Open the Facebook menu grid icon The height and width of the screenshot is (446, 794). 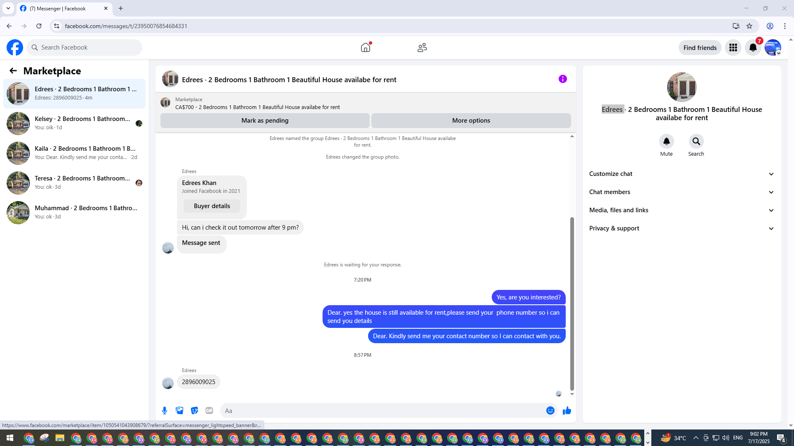pyautogui.click(x=733, y=47)
